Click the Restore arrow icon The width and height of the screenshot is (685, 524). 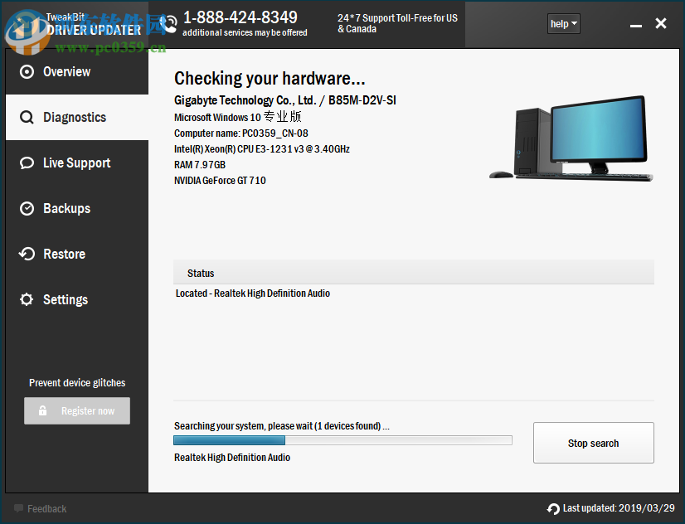pos(26,254)
